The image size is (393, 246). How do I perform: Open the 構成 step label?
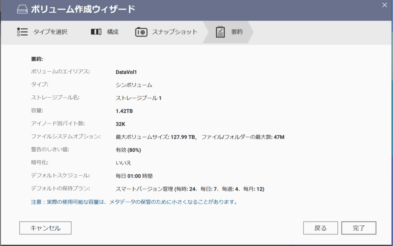pos(112,32)
